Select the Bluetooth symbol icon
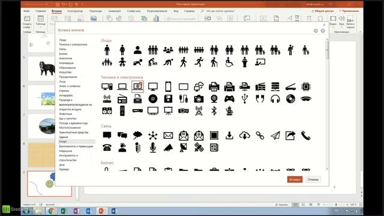This screenshot has height=216, width=384. [x=214, y=111]
